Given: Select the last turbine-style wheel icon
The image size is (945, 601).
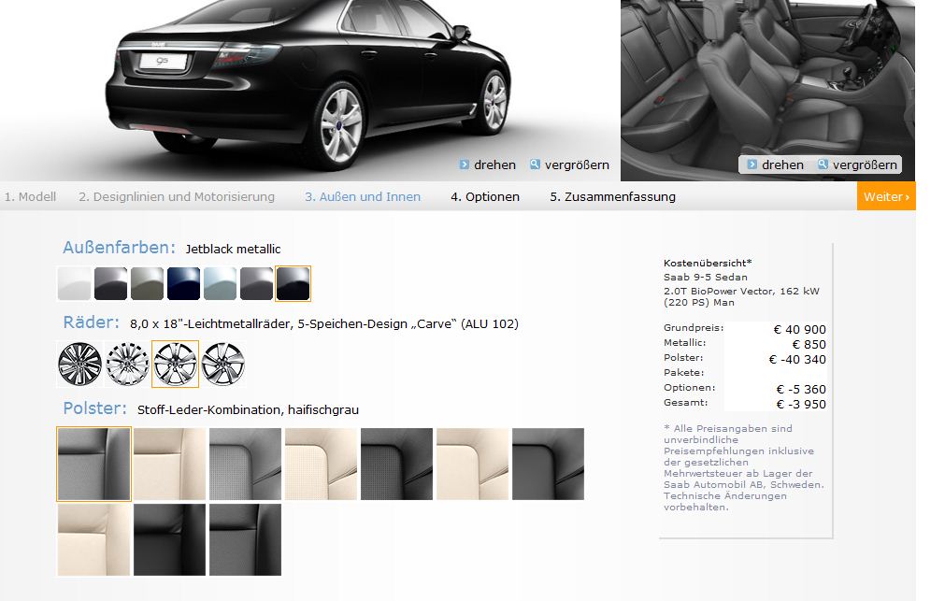Looking at the screenshot, I should click(x=223, y=365).
